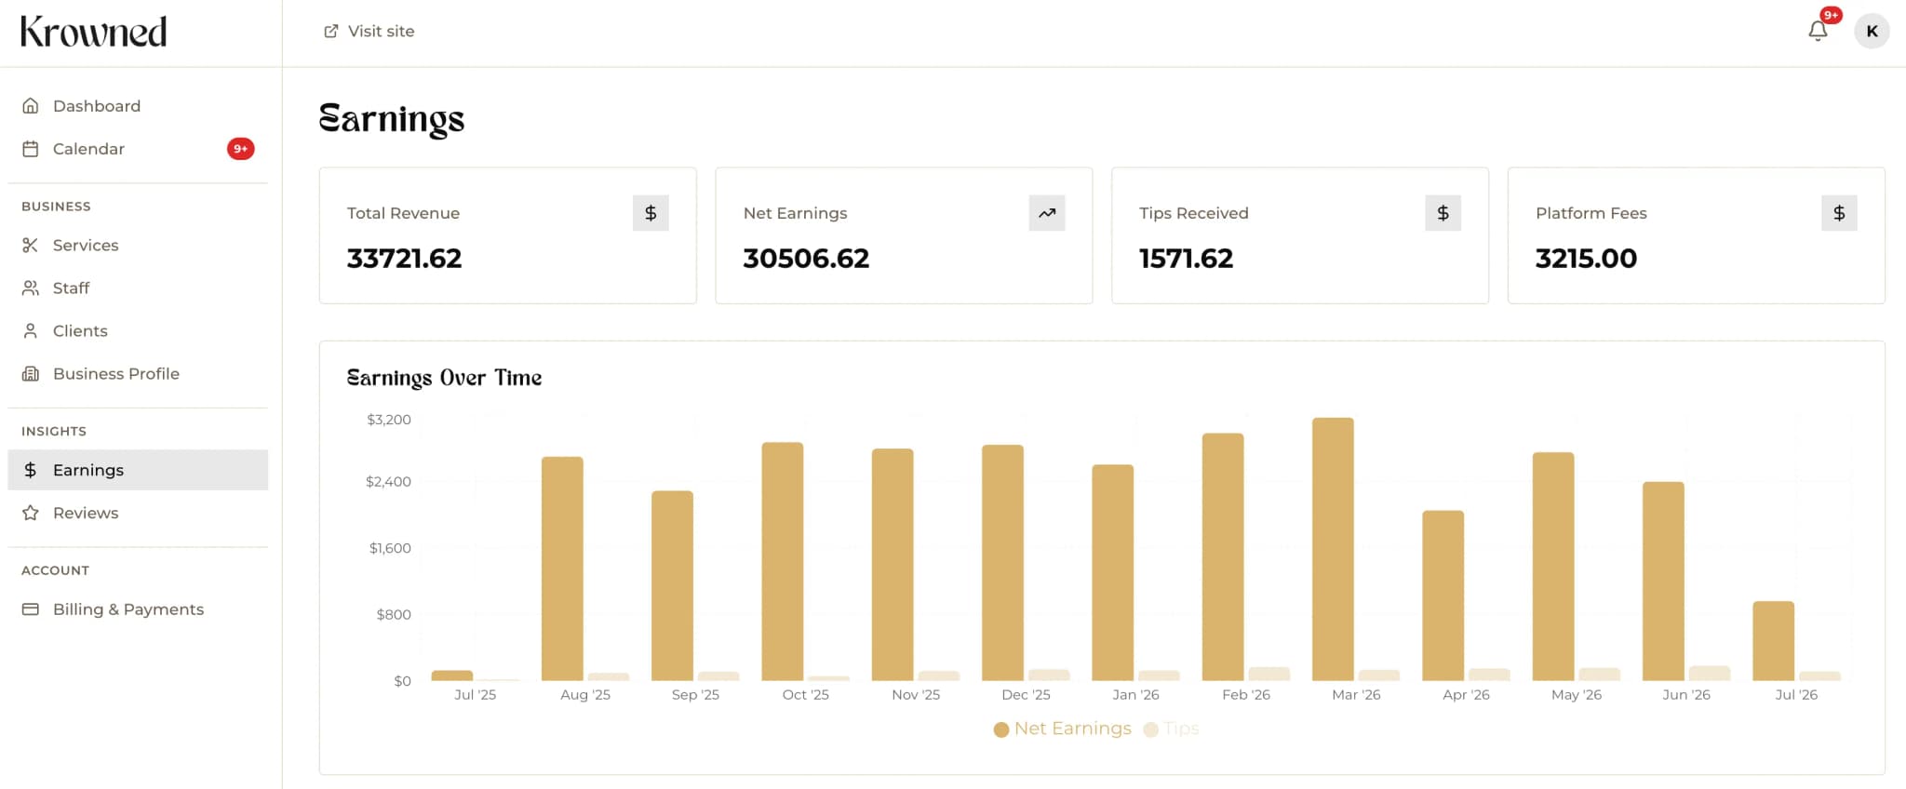Click the Reviews star icon

pyautogui.click(x=31, y=514)
